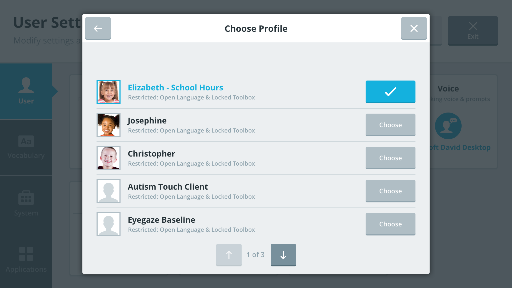Click the back arrow in Choose Profile dialog

98,28
